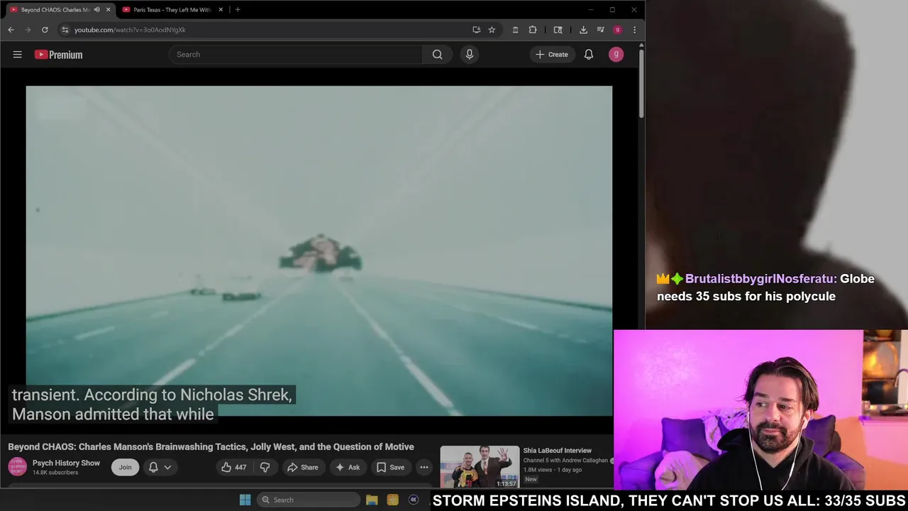Dislike the video
The image size is (908, 511).
point(265,467)
